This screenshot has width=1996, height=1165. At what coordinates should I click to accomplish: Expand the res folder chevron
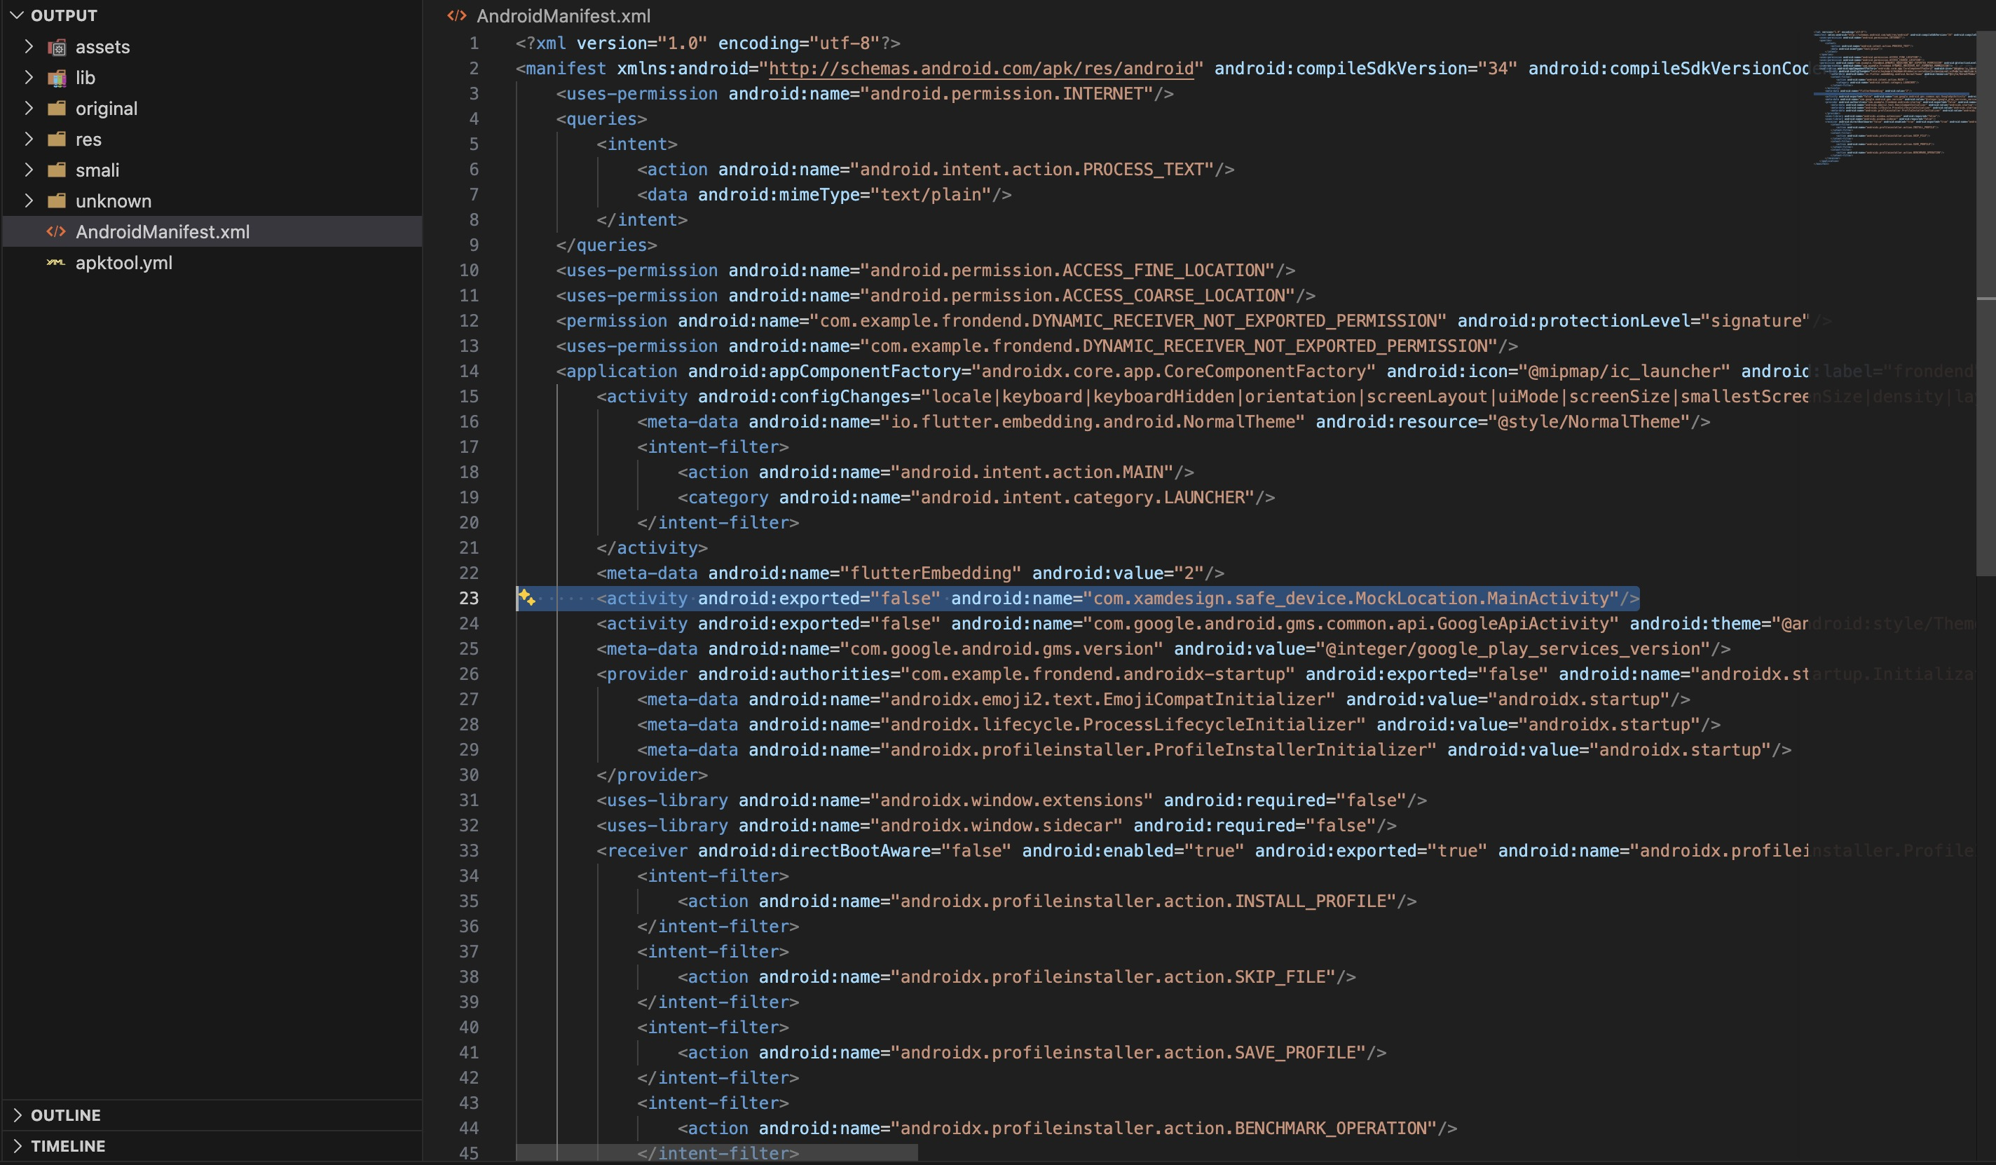coord(29,139)
